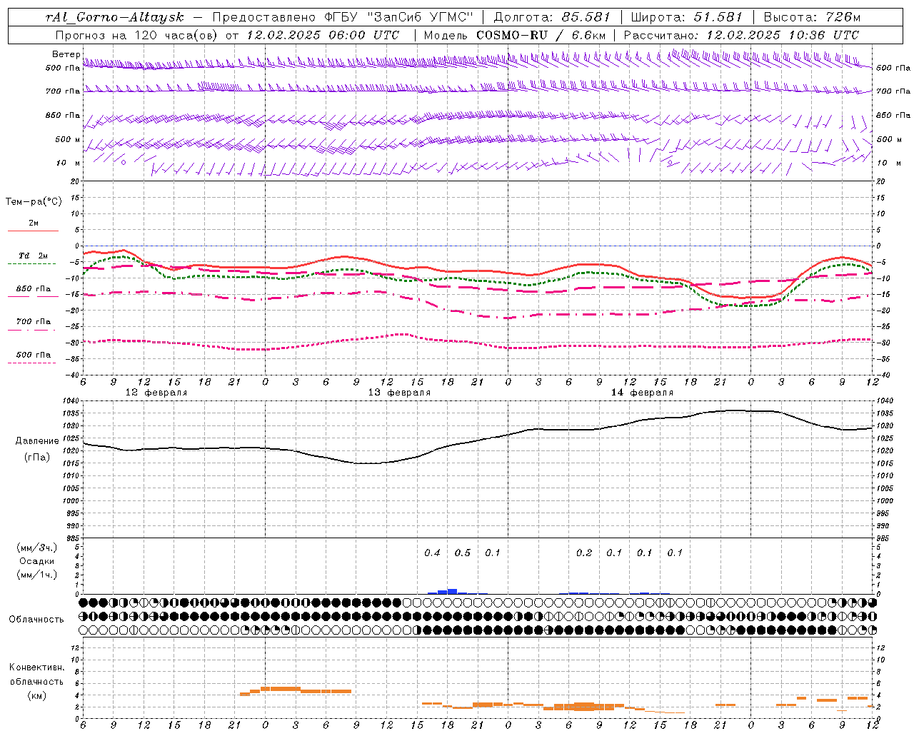This screenshot has height=731, width=914.
Task: Click the '12 февраля' date label
Action: click(x=156, y=392)
